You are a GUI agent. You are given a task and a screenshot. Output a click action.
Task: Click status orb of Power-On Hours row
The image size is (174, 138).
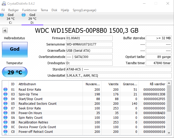5,113
